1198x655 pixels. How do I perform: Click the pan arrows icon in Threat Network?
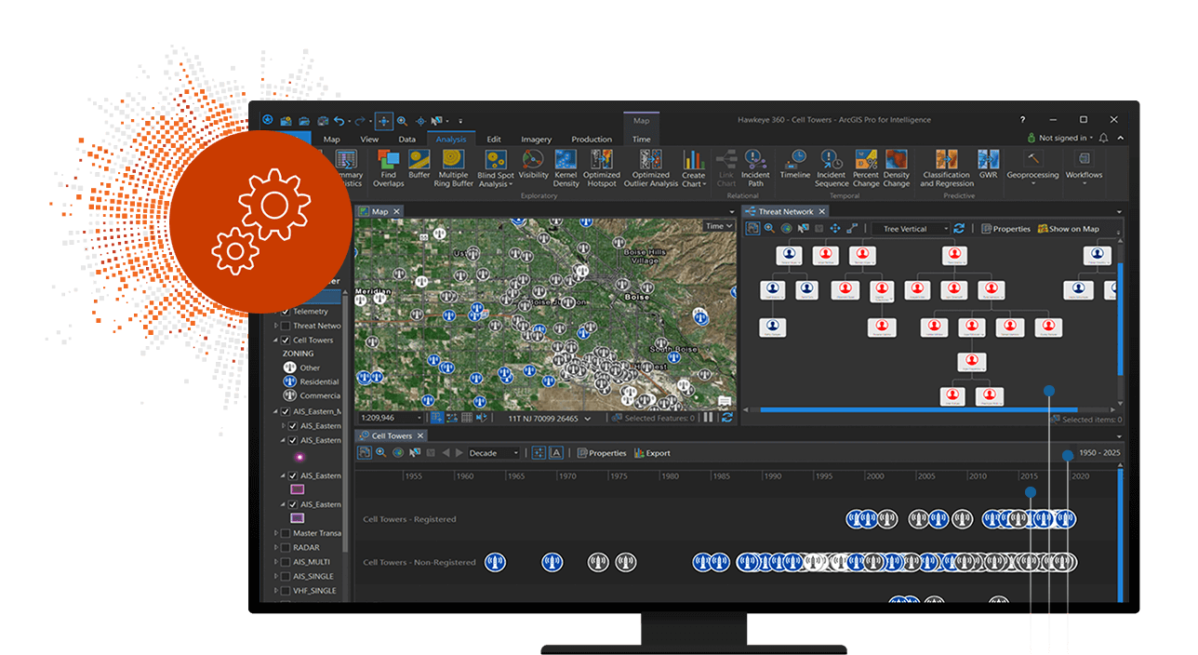click(x=834, y=228)
